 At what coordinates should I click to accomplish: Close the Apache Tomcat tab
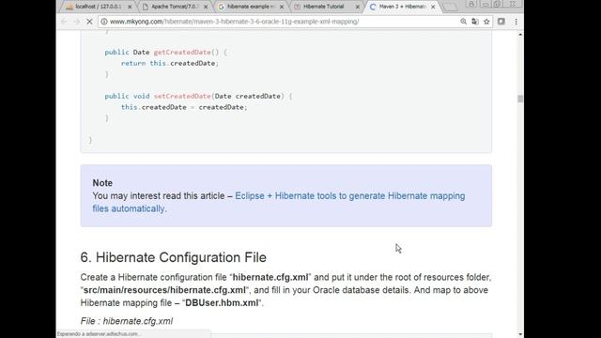[206, 7]
